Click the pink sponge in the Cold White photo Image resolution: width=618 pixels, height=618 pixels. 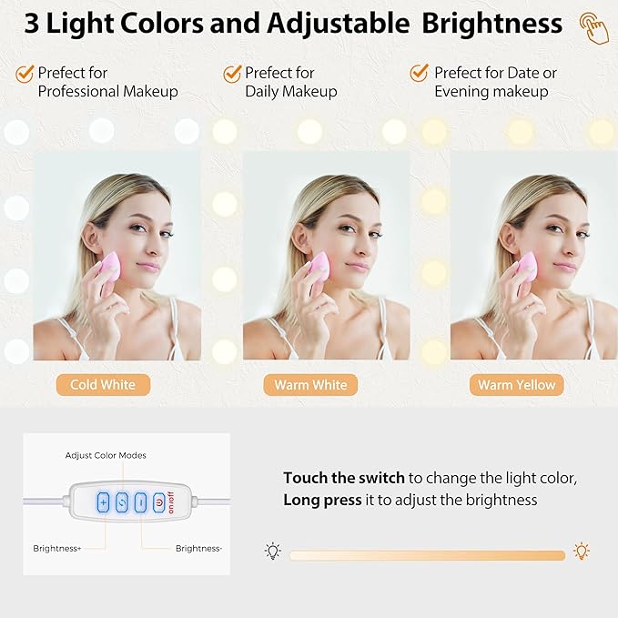[109, 267]
